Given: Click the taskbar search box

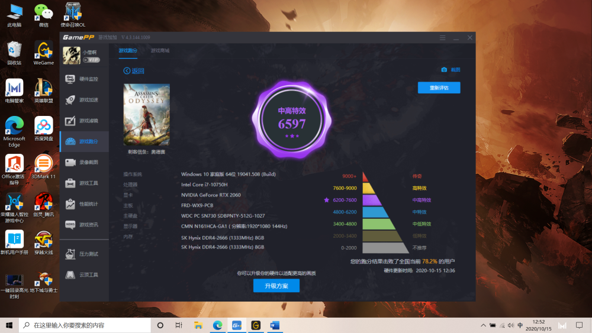Looking at the screenshot, I should tap(85, 325).
